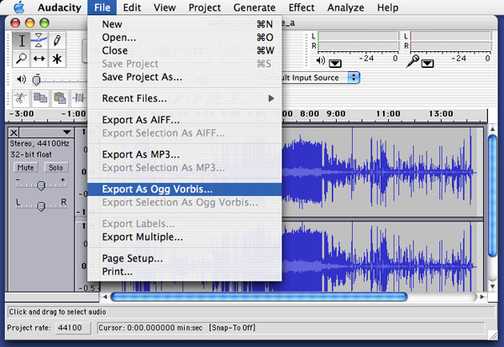Adjust the track gain slider
The image size is (504, 347).
coord(41,185)
